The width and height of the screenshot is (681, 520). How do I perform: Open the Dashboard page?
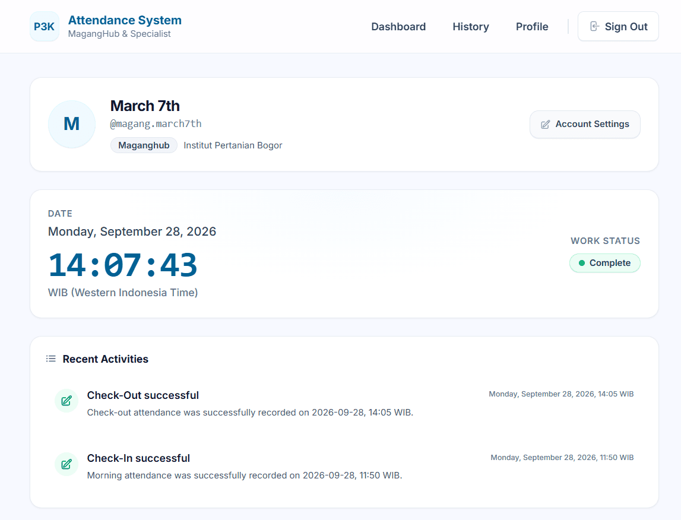398,27
